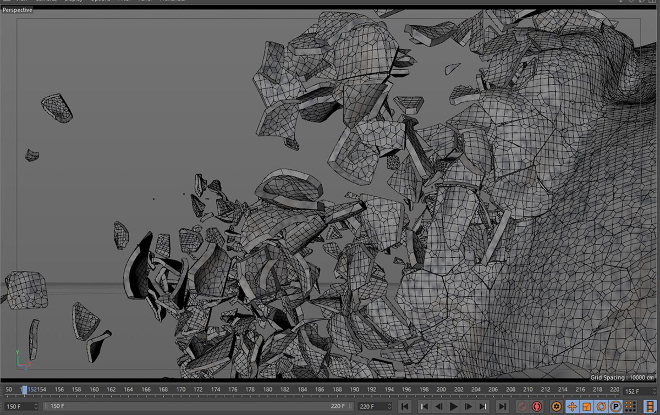Click the Point Level Animation dots icon
The height and width of the screenshot is (415, 660).
click(x=630, y=407)
